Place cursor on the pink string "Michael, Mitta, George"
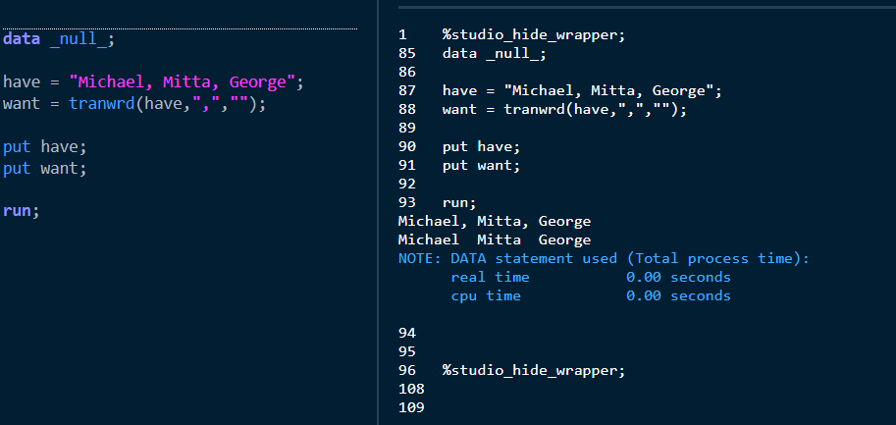This screenshot has width=896, height=425. click(x=182, y=82)
